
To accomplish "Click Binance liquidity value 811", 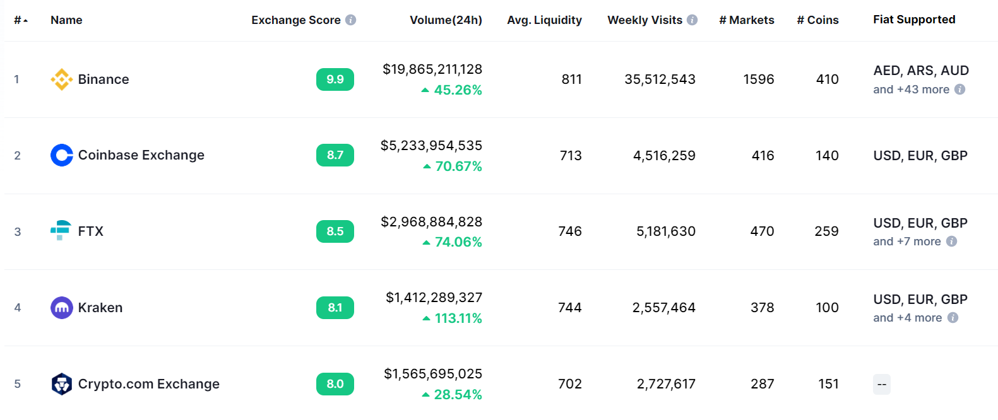I will pos(571,79).
